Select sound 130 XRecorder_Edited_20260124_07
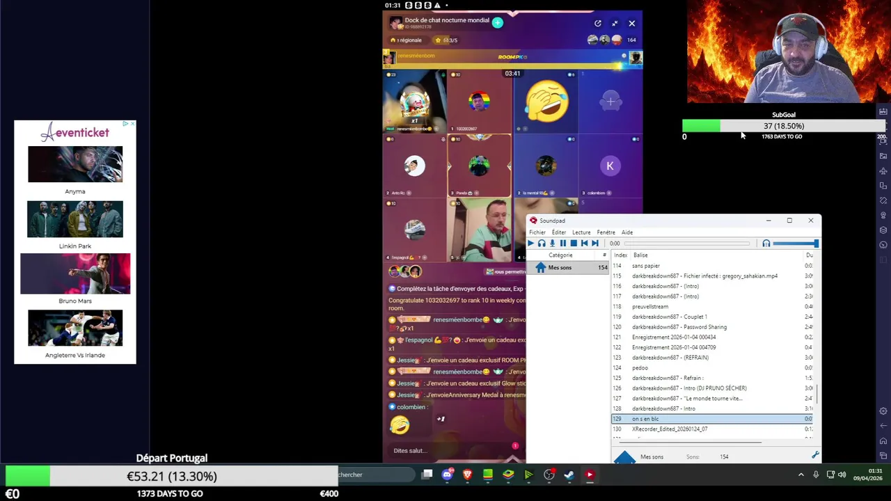Viewport: 891px width, 501px height. 711,429
